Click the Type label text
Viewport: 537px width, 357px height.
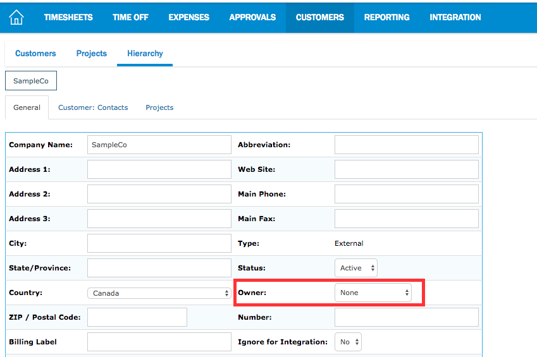249,243
